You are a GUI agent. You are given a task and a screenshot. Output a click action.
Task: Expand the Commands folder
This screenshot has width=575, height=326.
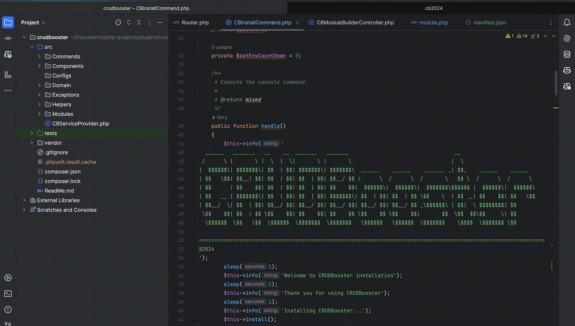[x=39, y=57]
